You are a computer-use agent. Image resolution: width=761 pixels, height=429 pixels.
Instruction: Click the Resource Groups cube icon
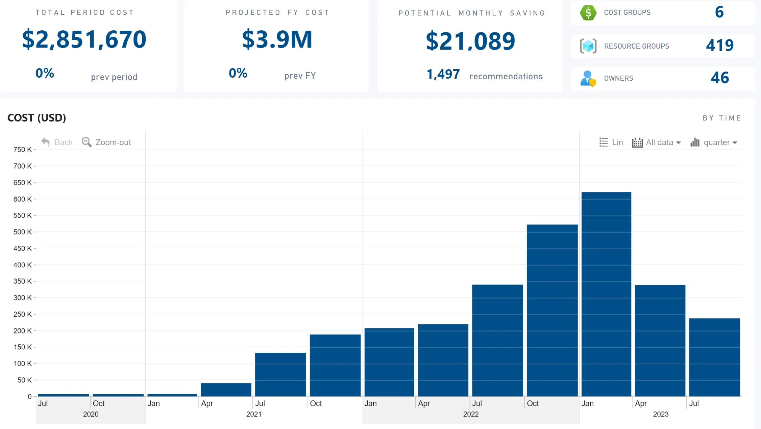point(588,46)
